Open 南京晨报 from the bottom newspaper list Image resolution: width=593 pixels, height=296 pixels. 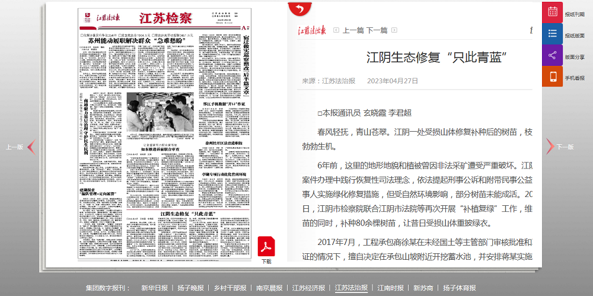[x=269, y=288]
